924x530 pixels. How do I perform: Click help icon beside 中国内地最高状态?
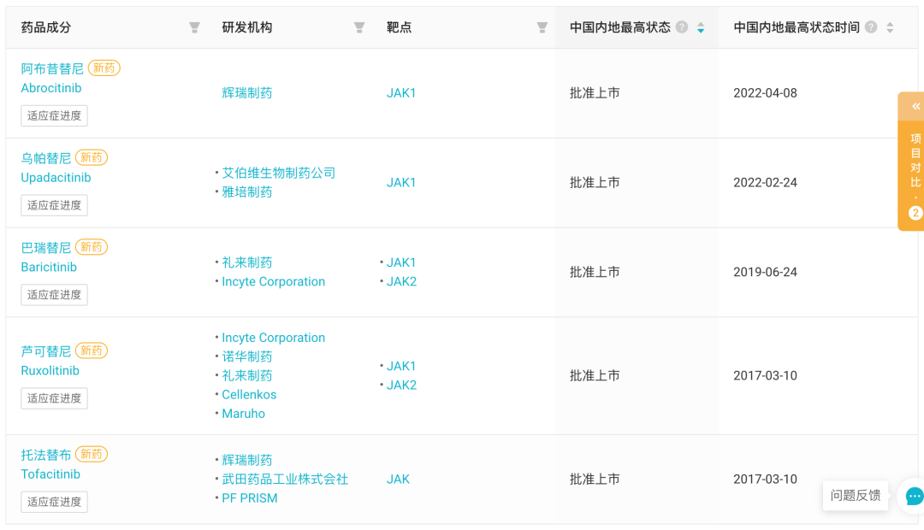(x=682, y=27)
